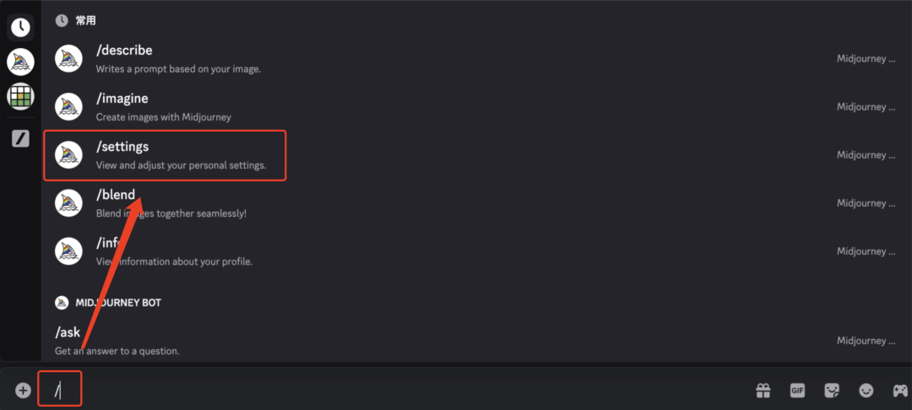Click the MIDJOURNEY BOT section header

(x=118, y=303)
